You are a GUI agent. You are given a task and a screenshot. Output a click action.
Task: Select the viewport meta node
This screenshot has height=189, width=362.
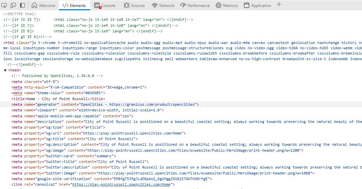pyautogui.click(x=88, y=110)
